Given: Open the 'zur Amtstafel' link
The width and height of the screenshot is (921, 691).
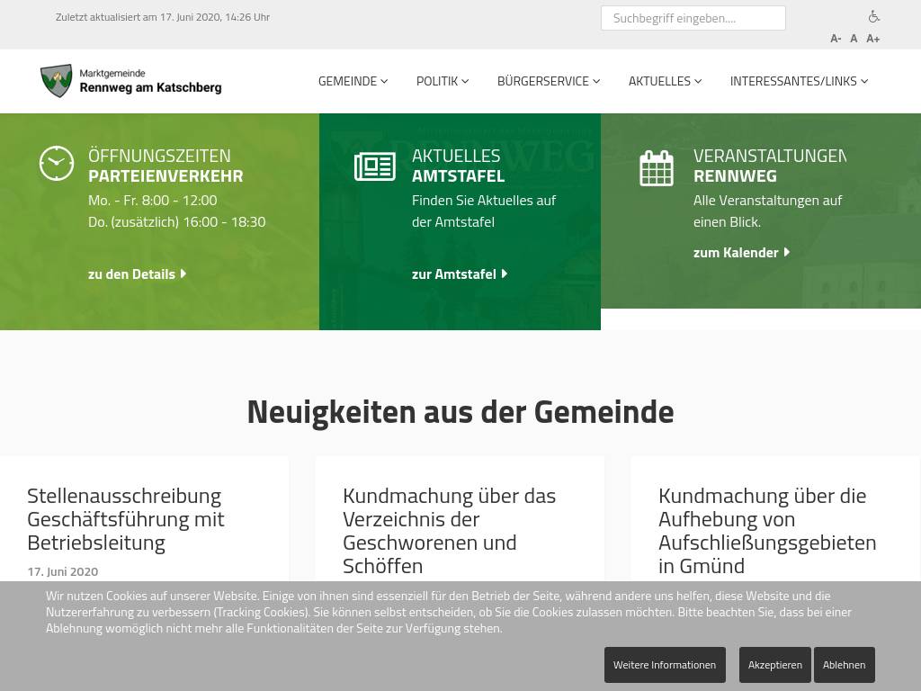Looking at the screenshot, I should pyautogui.click(x=460, y=274).
